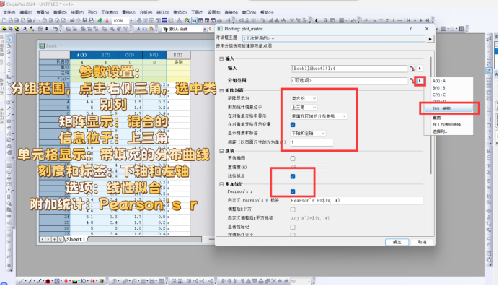Image resolution: width=499 pixels, height=286 pixels.
Task: Open the 文件 (File) menu
Action: coord(9,12)
